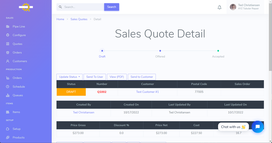Click into the Search input field
The height and width of the screenshot is (143, 272).
(x=82, y=7)
